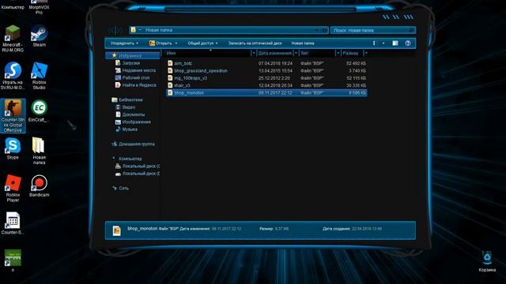Open the Тип column filter dropdown arrow

[338, 53]
